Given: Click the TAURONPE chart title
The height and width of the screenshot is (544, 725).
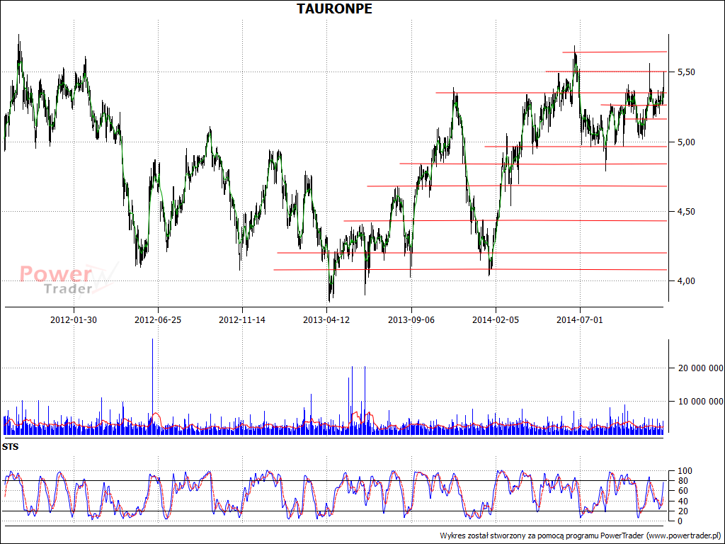Looking at the screenshot, I should (334, 8).
